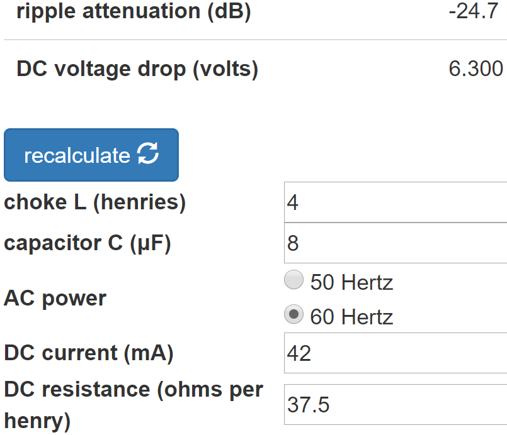Click the "ripple attenuation (dB)" row heading
507x435 pixels.
(134, 11)
